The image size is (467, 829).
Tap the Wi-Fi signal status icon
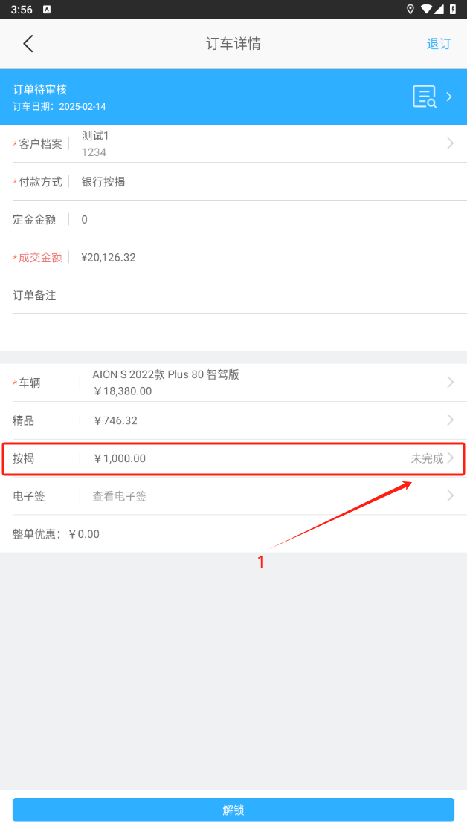(x=426, y=9)
